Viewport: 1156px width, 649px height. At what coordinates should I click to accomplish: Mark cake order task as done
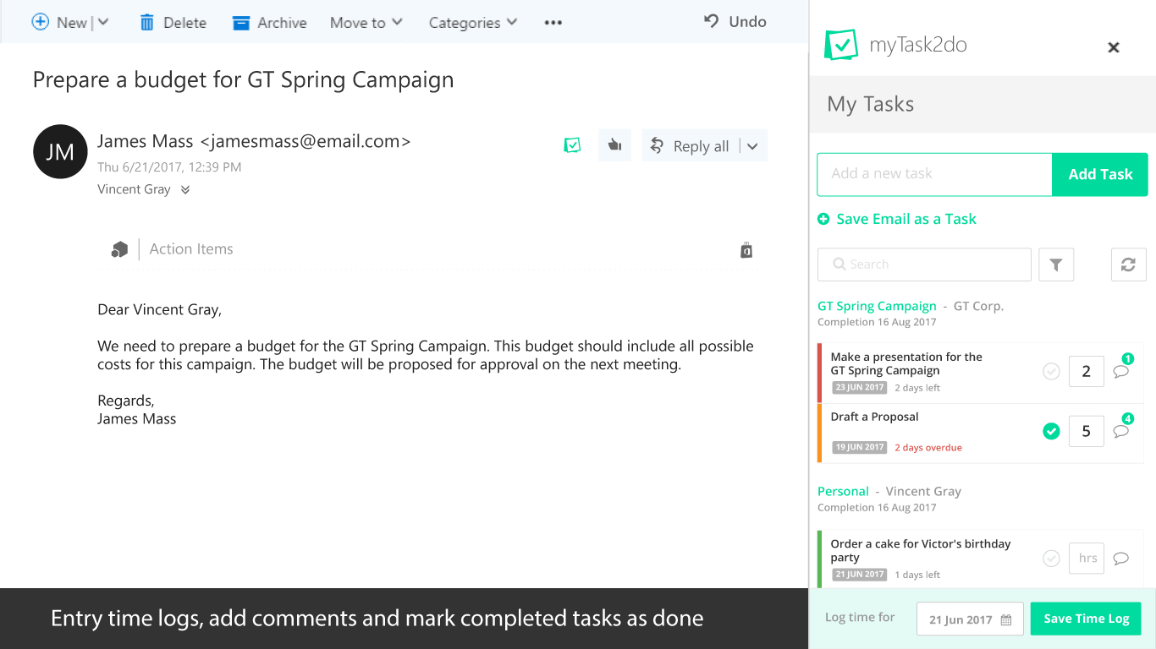click(1051, 558)
